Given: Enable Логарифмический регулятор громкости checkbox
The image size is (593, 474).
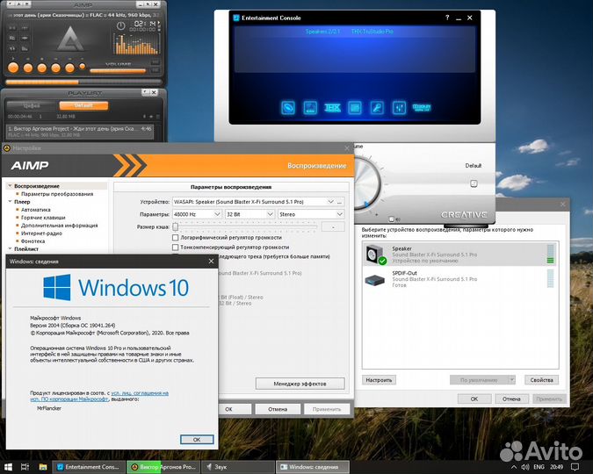Looking at the screenshot, I should pos(175,238).
